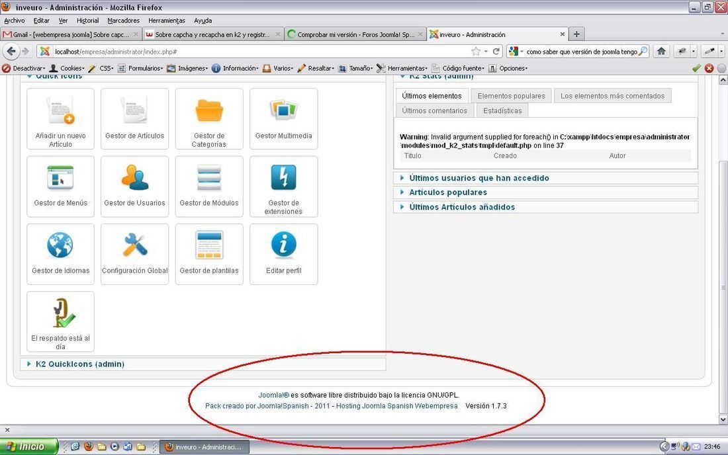The image size is (728, 455).
Task: Click the browser Forward arrow
Action: (x=26, y=51)
